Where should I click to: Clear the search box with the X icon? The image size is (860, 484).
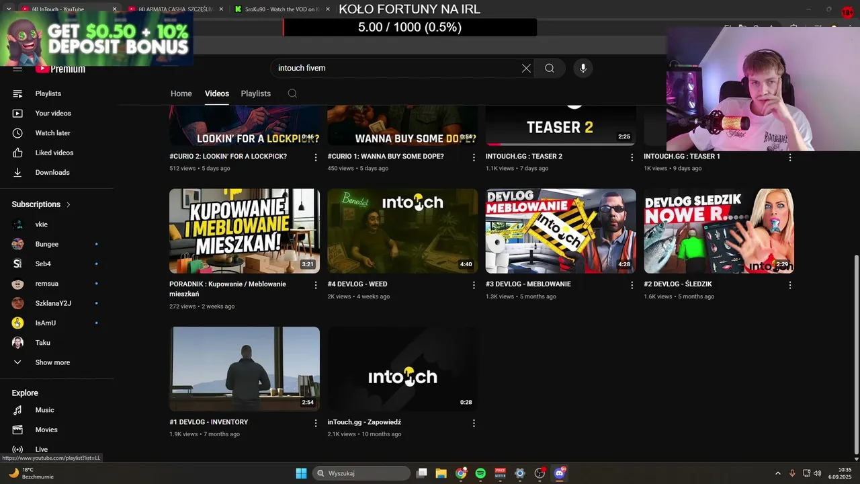[x=526, y=68]
